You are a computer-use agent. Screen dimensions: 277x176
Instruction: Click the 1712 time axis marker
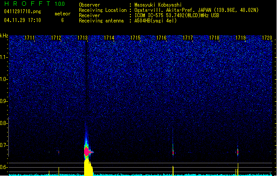point(56,38)
